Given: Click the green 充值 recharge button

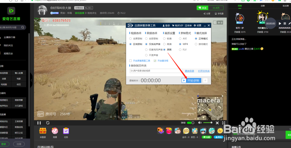Looking at the screenshot, I should click(207, 137).
